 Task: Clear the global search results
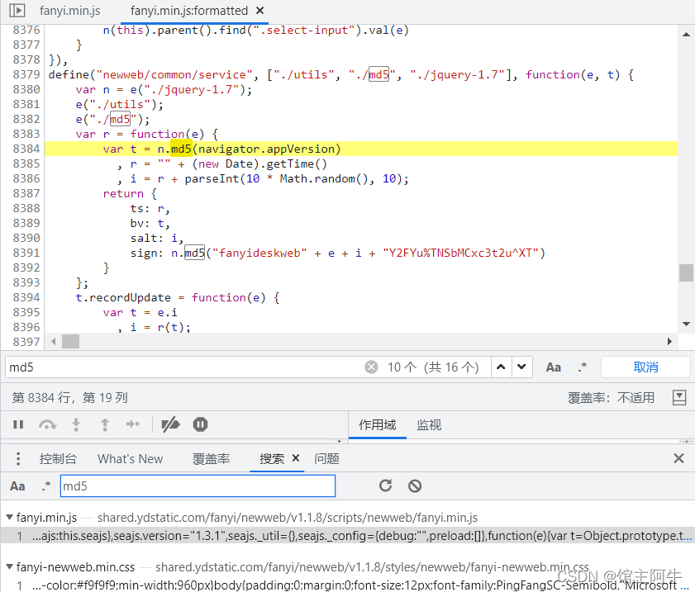[415, 485]
